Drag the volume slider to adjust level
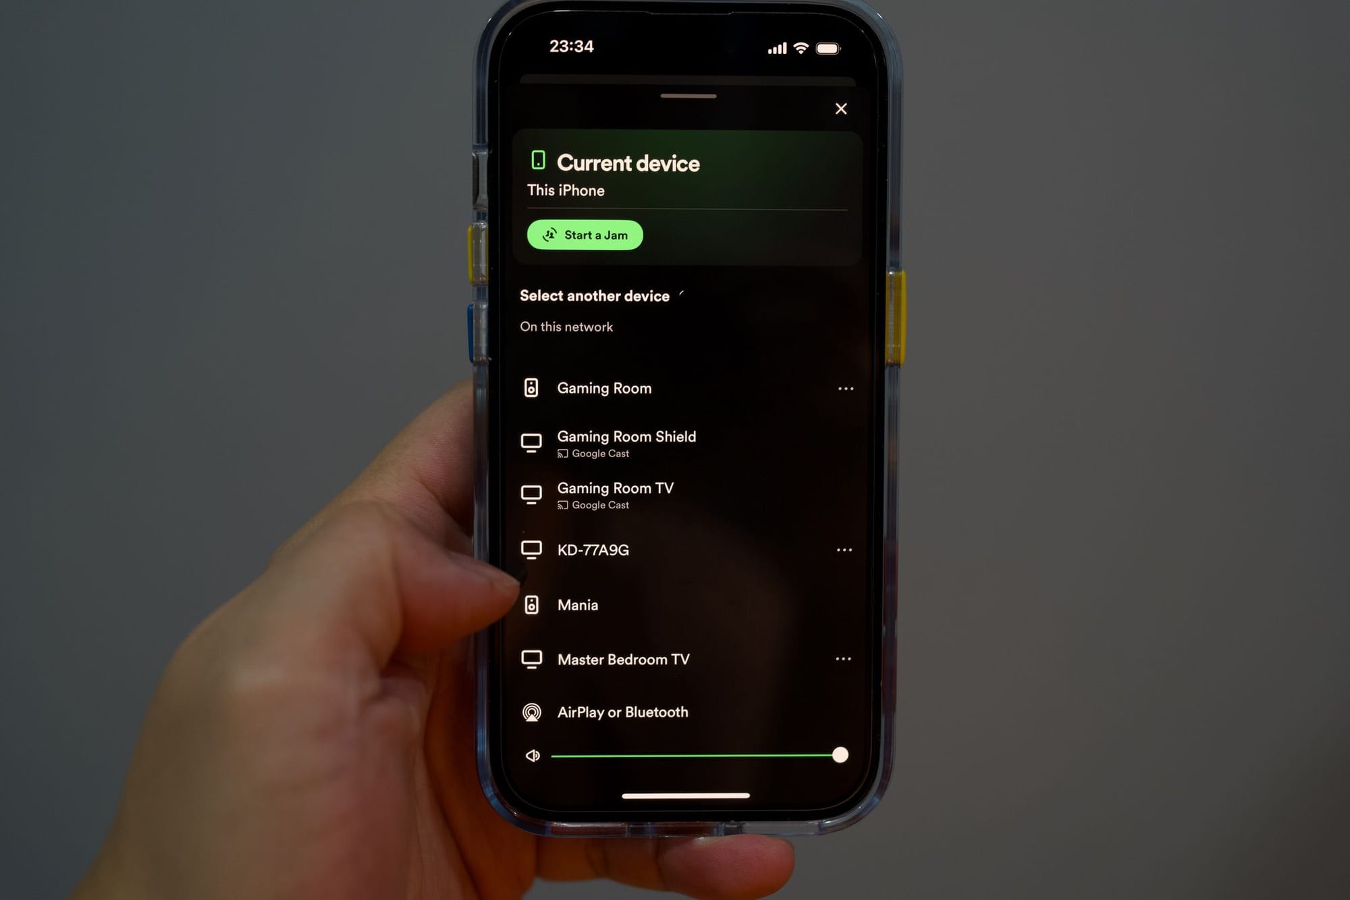 (841, 754)
